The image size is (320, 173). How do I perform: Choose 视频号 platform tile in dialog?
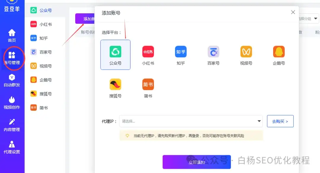(x=246, y=55)
